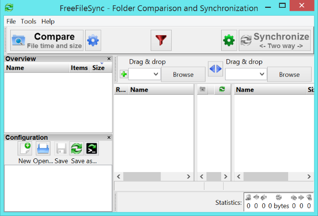
Task: Open the File menu
Action: tap(11, 22)
